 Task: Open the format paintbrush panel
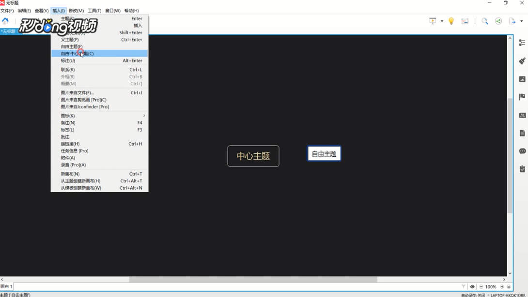coord(522,61)
